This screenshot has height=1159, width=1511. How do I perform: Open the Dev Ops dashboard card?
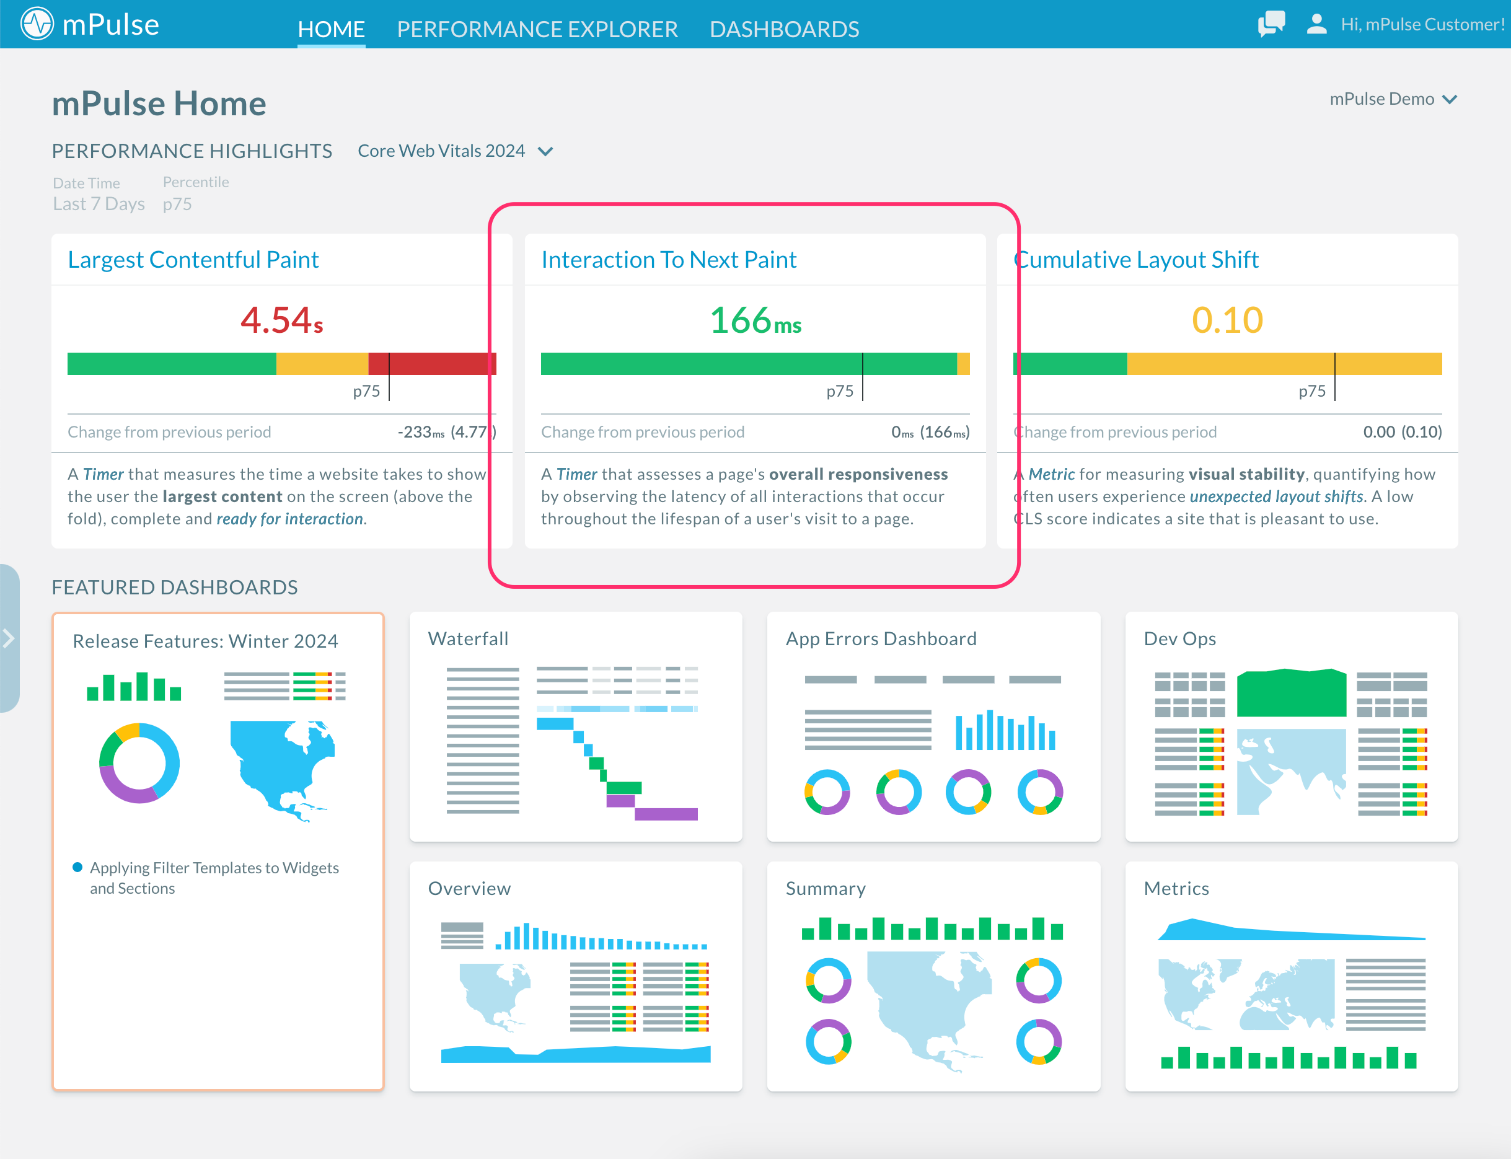point(1292,726)
